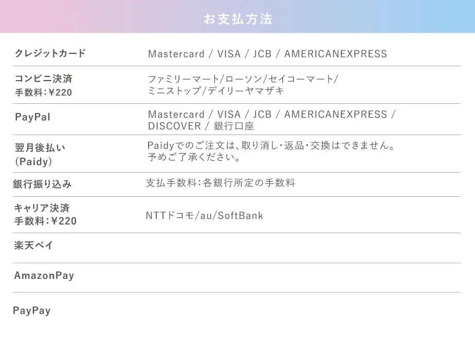Click the Paidy cancellation notice text

(x=271, y=145)
